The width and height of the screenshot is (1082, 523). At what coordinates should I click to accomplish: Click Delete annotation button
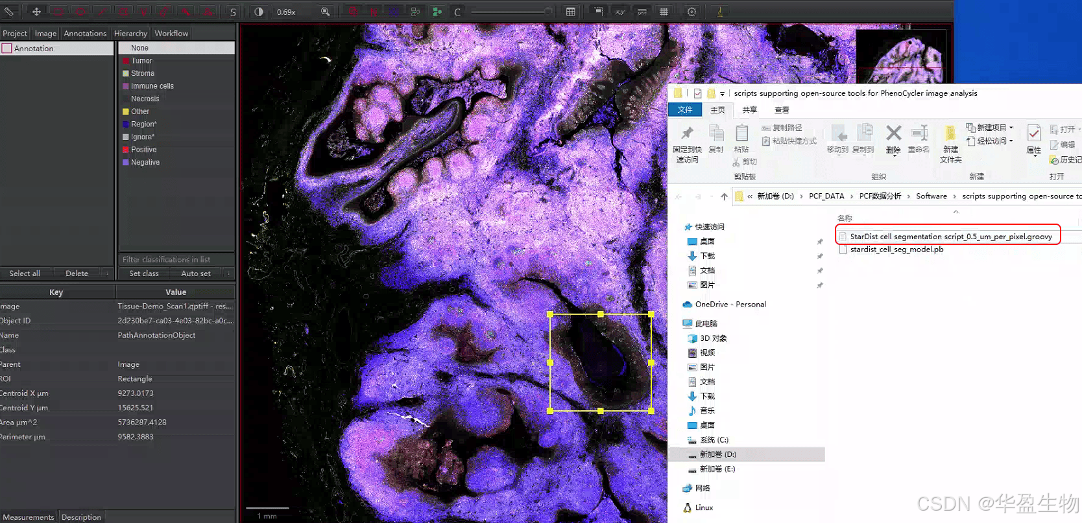tap(77, 273)
